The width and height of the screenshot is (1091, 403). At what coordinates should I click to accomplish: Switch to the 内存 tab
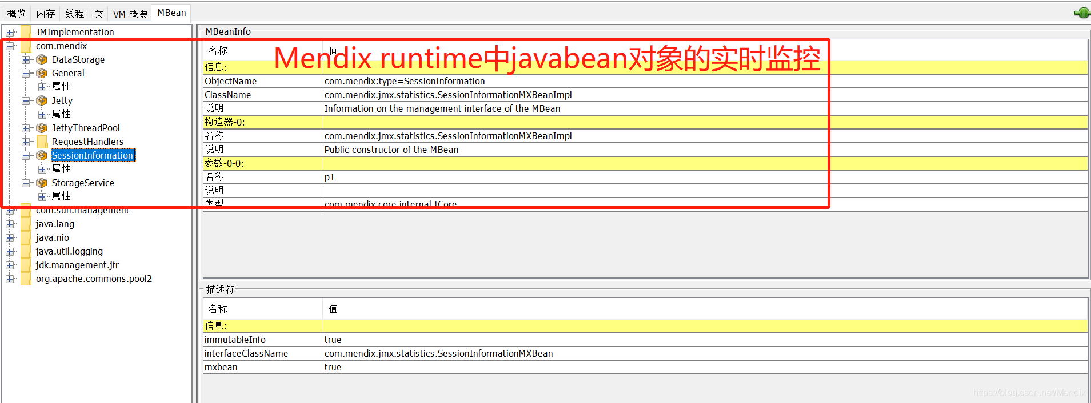click(x=45, y=14)
